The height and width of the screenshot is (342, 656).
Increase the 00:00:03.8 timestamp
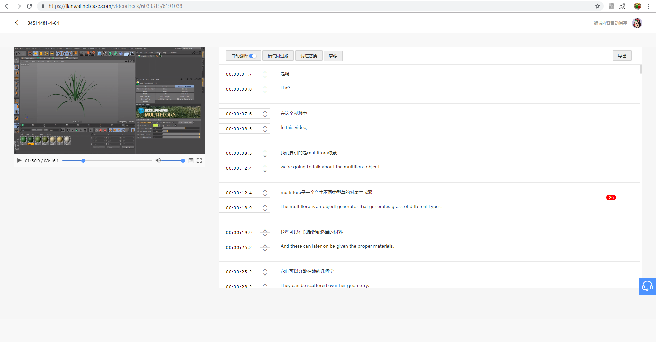pyautogui.click(x=265, y=87)
